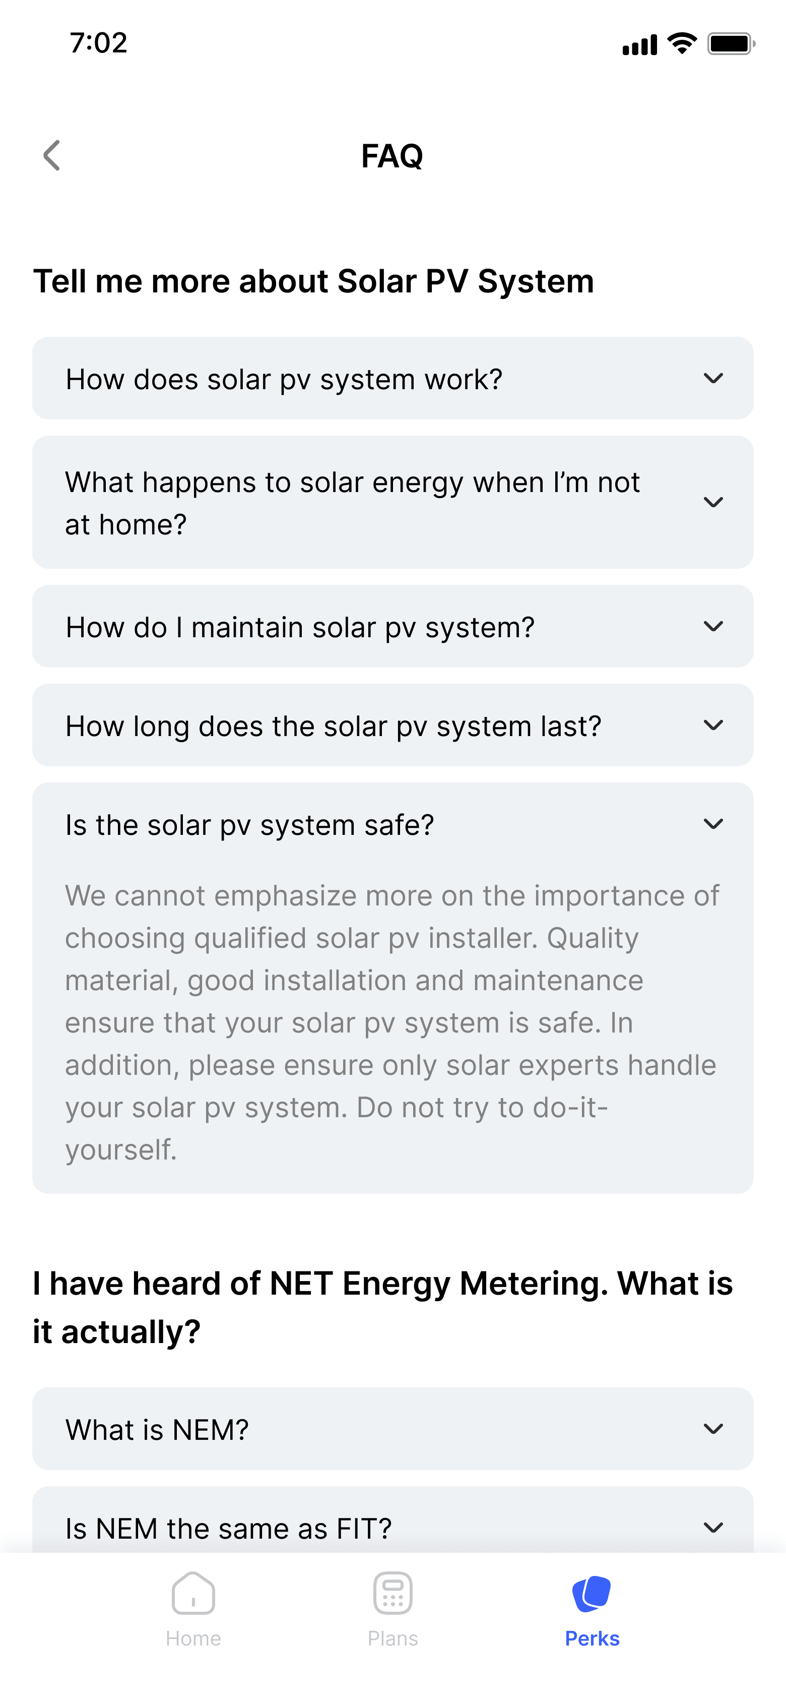Tap the Wi-Fi status icon
This screenshot has width=786, height=1702.
coord(682,43)
